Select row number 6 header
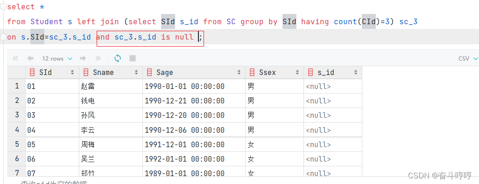The image size is (479, 184). [x=16, y=159]
